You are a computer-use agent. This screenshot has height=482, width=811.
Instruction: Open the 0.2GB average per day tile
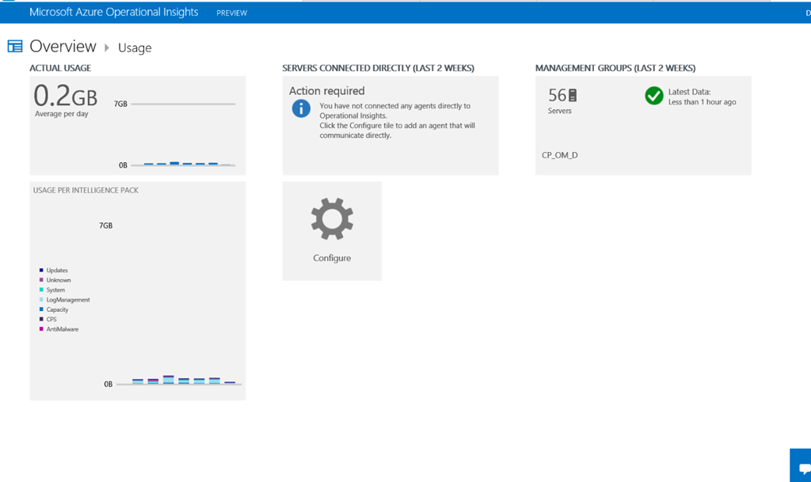point(137,125)
